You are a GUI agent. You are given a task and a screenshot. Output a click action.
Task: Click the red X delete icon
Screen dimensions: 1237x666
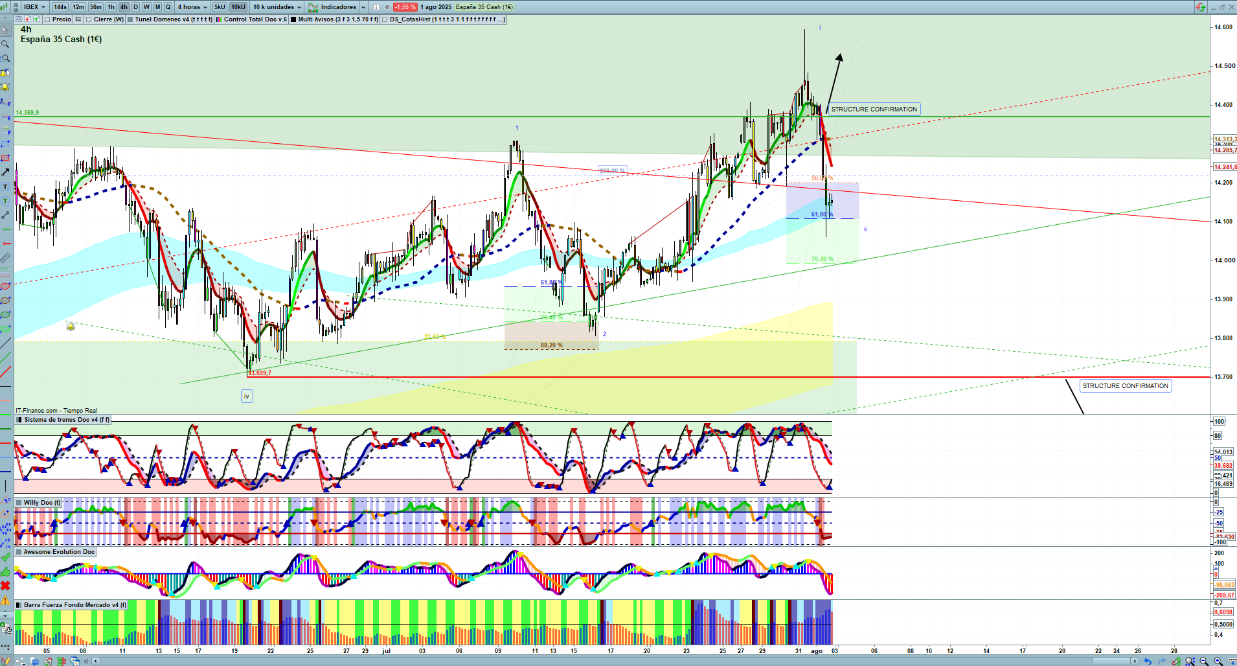tap(5, 586)
